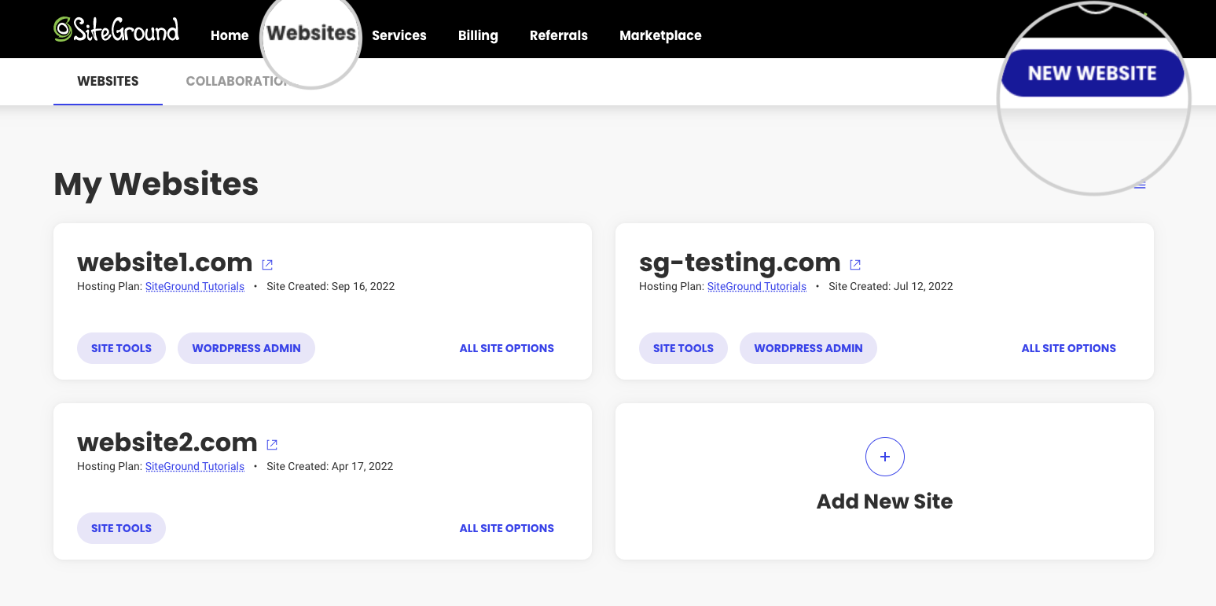Open Services menu item

point(399,35)
